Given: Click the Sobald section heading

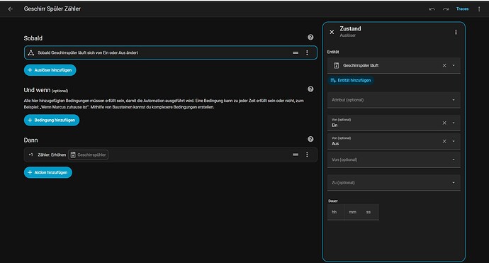Looking at the screenshot, I should point(33,38).
